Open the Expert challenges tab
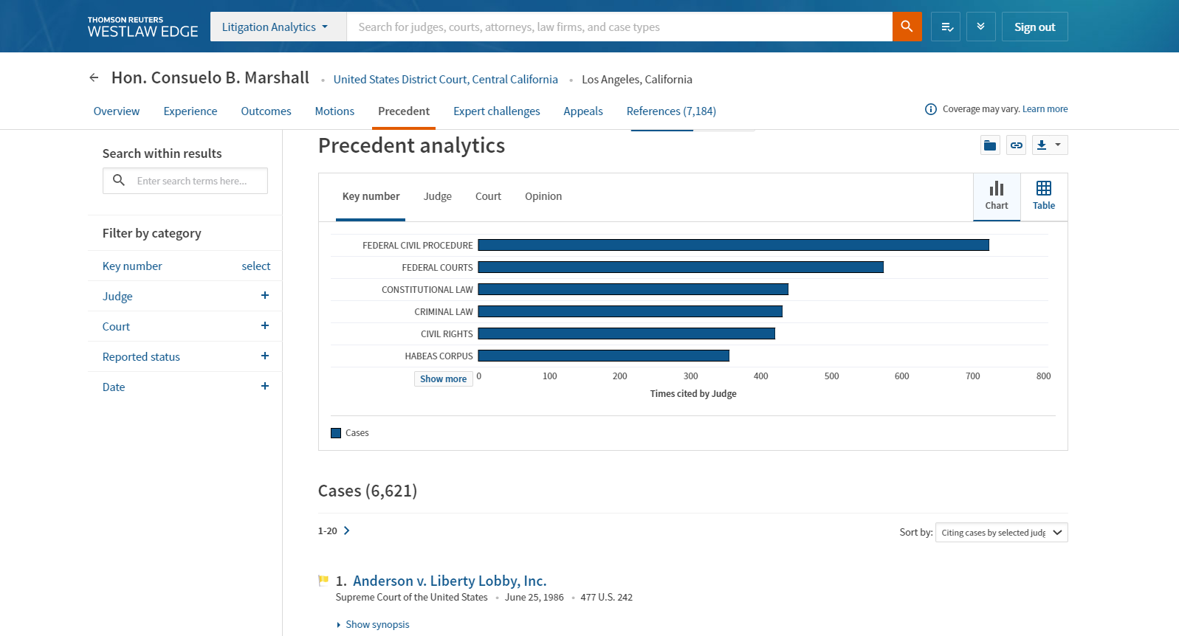 click(x=496, y=111)
